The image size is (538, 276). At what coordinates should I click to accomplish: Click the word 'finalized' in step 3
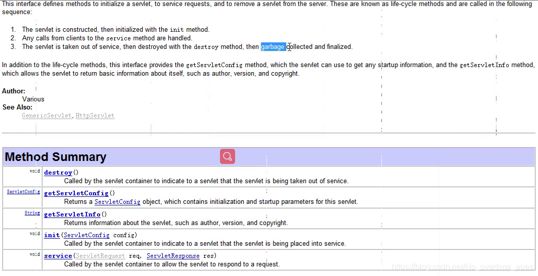pyautogui.click(x=339, y=46)
